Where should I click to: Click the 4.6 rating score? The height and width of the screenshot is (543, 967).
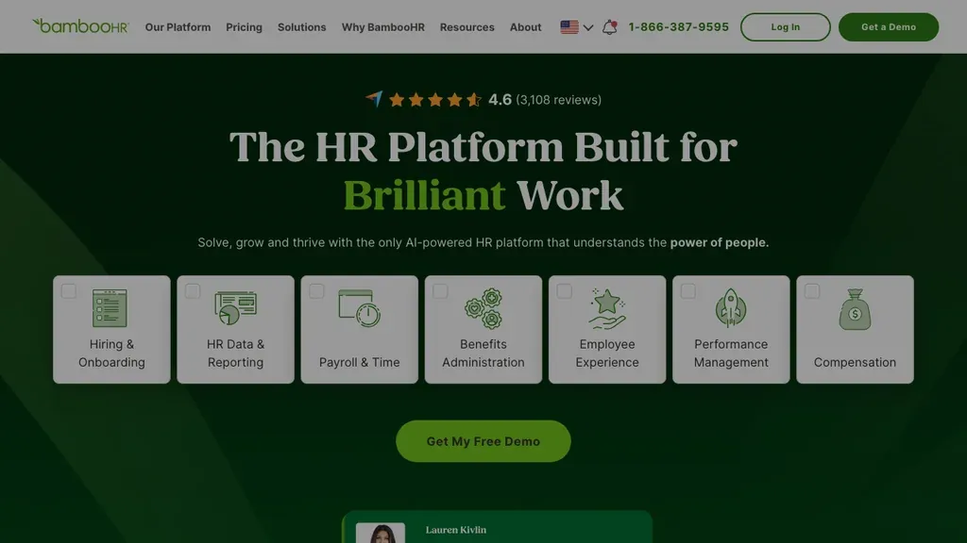click(x=500, y=100)
